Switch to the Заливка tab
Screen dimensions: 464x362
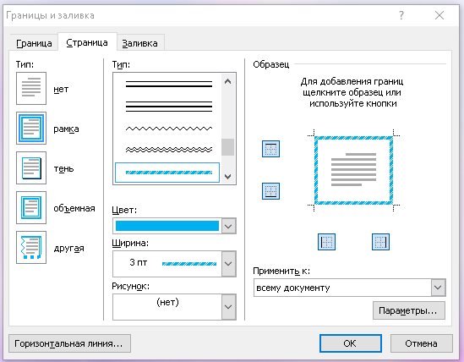click(x=139, y=43)
